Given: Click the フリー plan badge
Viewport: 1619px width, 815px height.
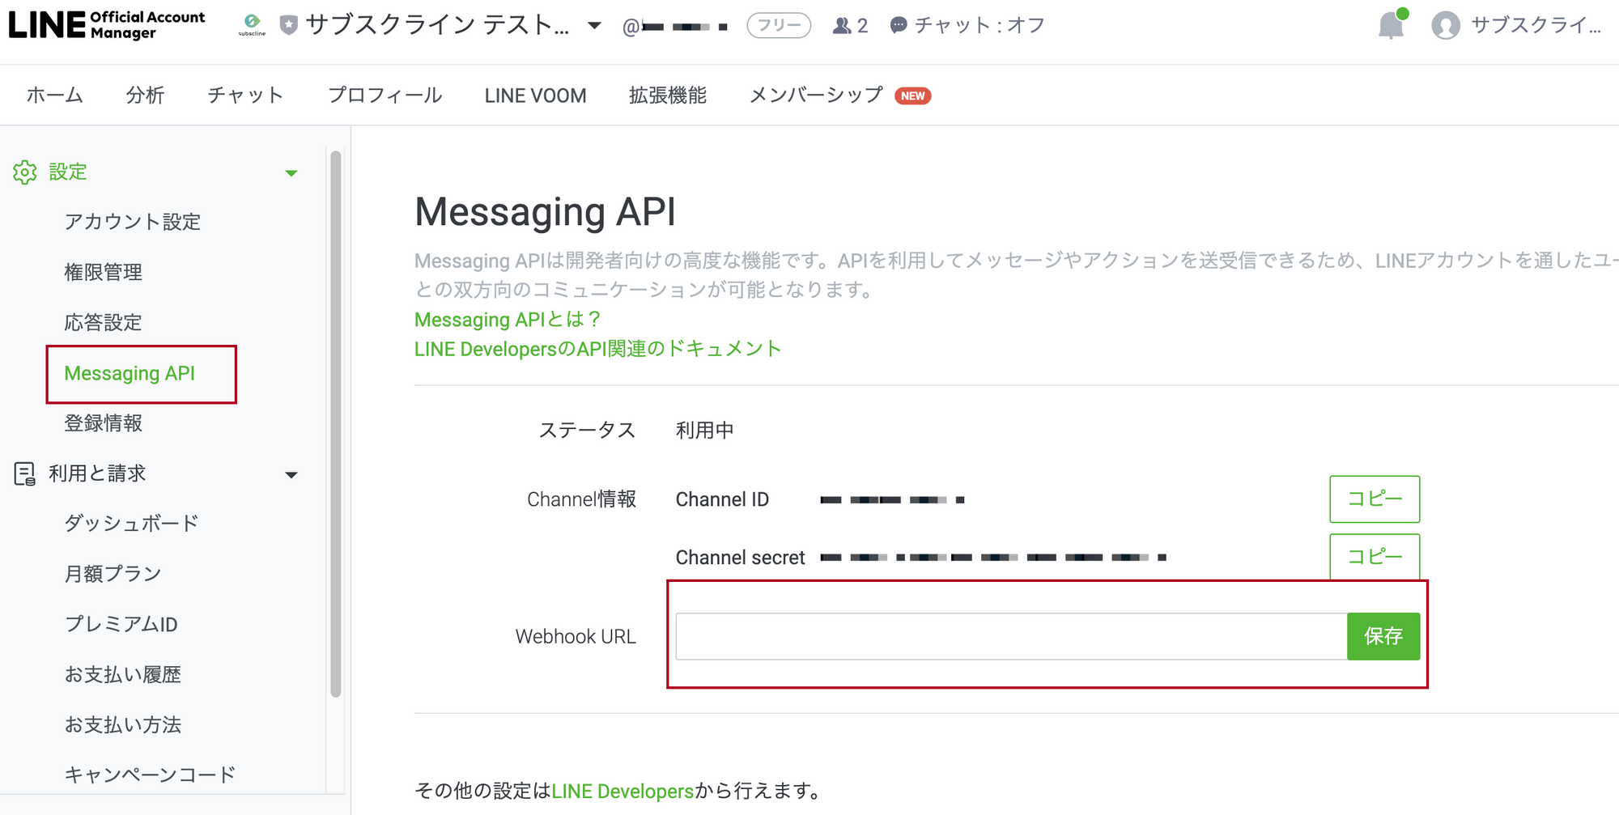Looking at the screenshot, I should (779, 26).
